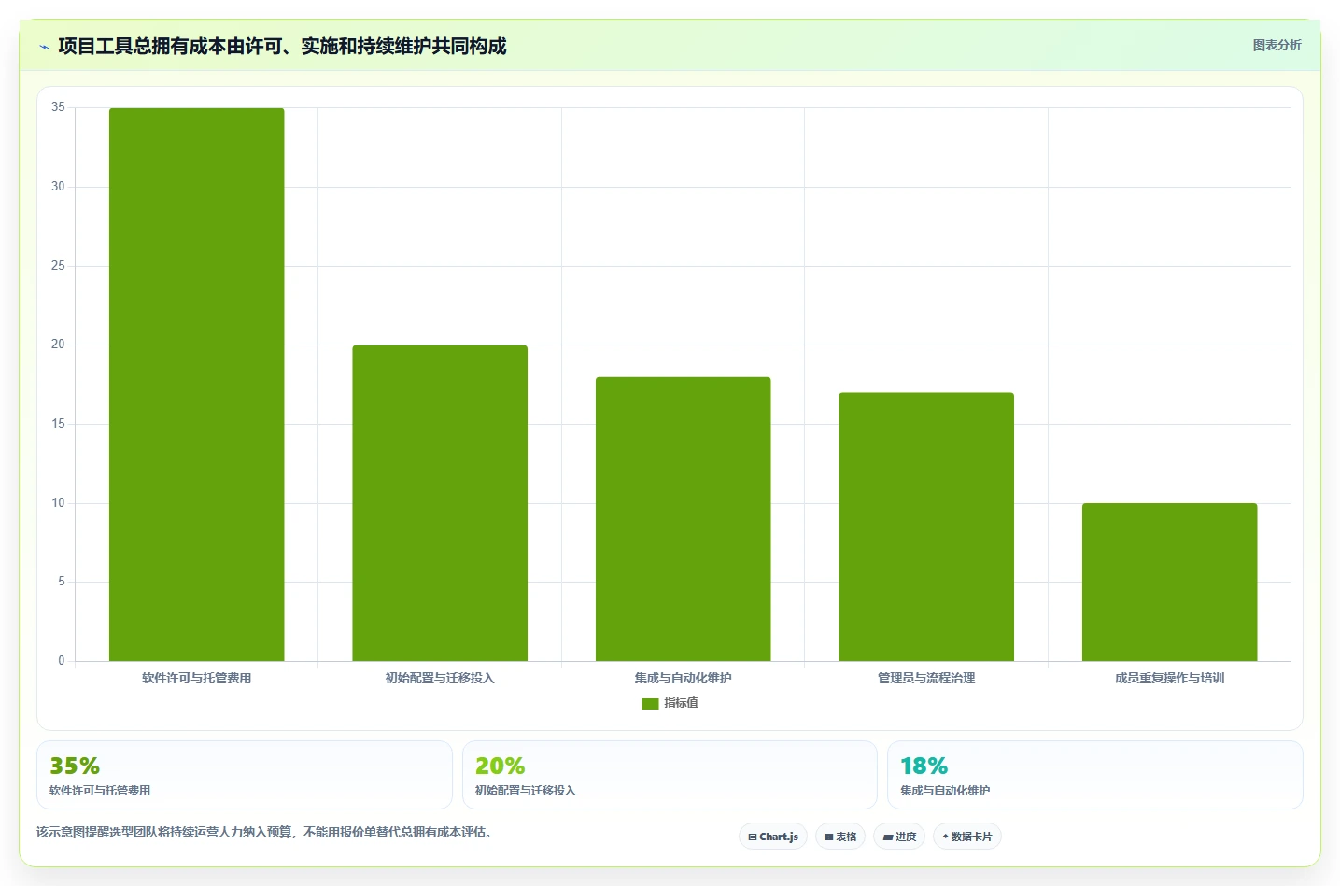Click the 软件许可与托管费用 bar
Screen dimensions: 1340x886
tap(196, 385)
